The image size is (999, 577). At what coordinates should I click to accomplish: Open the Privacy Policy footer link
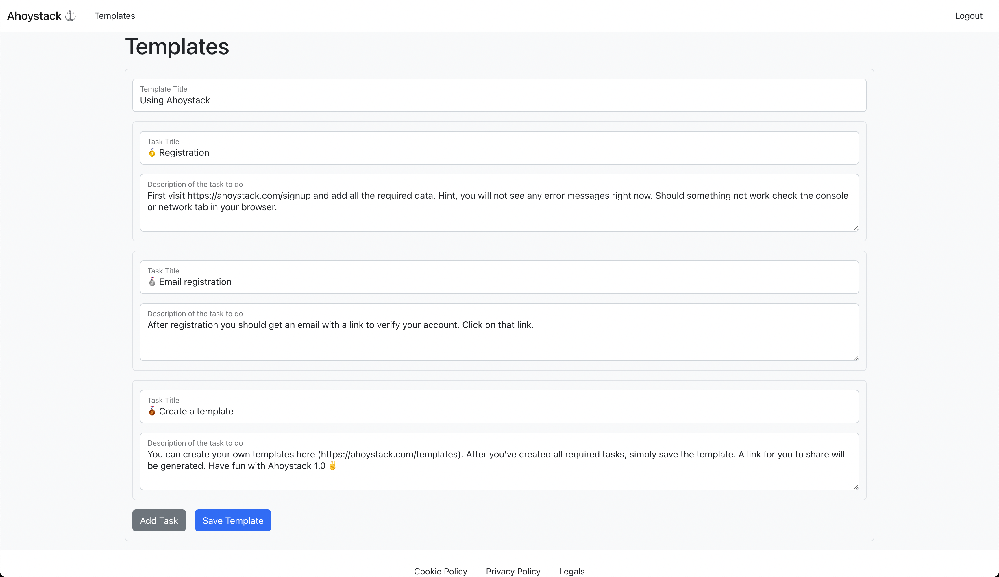(513, 571)
